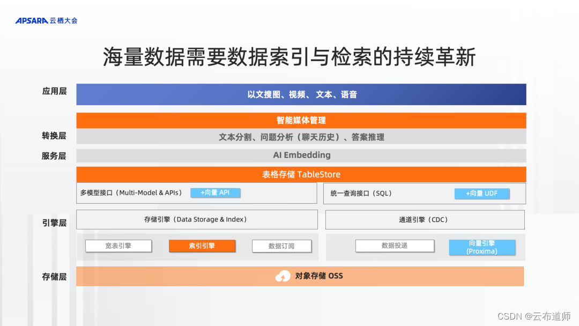Click the 智能媒体管理 orange bar

301,120
